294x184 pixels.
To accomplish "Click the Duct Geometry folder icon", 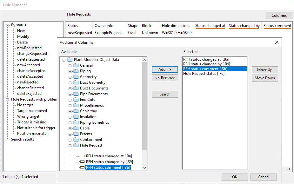I will click(x=76, y=82).
